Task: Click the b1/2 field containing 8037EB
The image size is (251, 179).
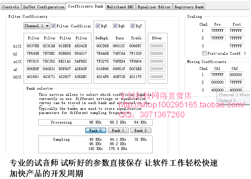Action: pyautogui.click(x=33, y=46)
